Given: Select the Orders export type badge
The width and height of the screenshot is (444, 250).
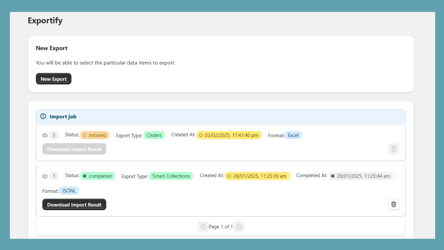Looking at the screenshot, I should [x=154, y=135].
